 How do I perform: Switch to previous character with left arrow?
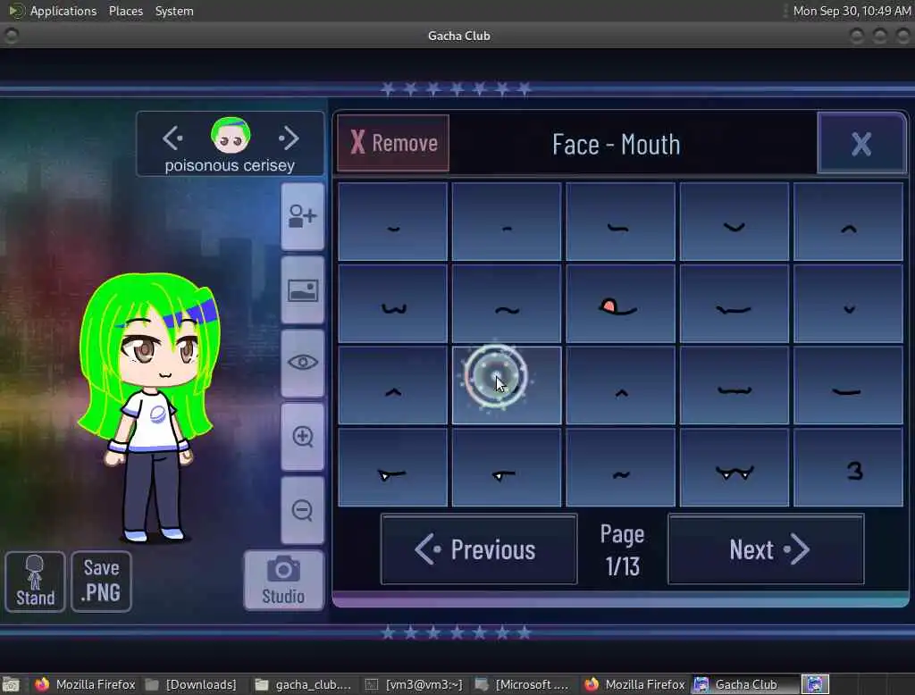pyautogui.click(x=172, y=138)
